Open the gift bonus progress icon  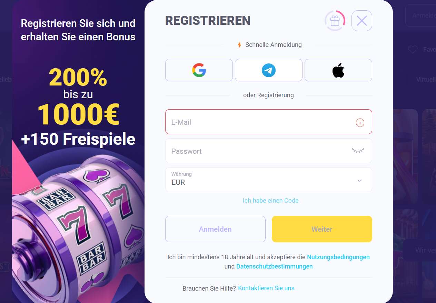335,21
